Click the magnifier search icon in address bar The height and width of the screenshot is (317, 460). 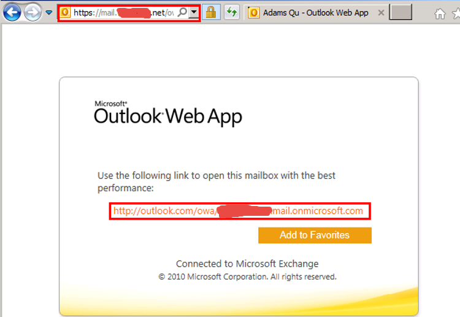point(182,12)
